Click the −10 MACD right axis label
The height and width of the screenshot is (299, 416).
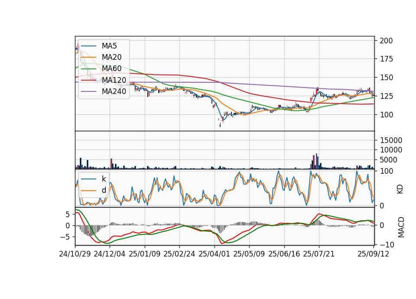(387, 244)
